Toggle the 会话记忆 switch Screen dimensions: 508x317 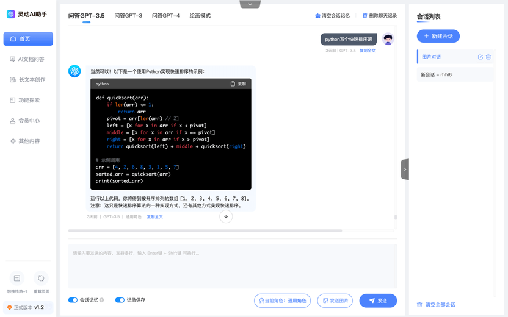(73, 300)
